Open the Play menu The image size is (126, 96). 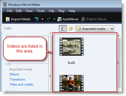pos(62,11)
